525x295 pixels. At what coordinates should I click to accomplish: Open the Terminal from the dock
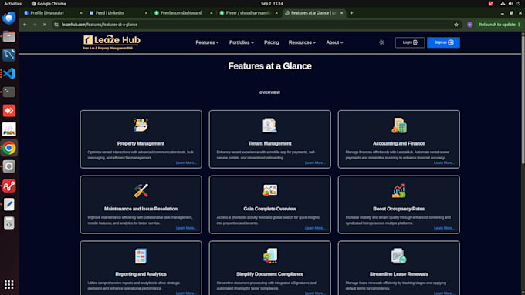point(9,92)
